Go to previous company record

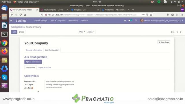(x=177, y=32)
